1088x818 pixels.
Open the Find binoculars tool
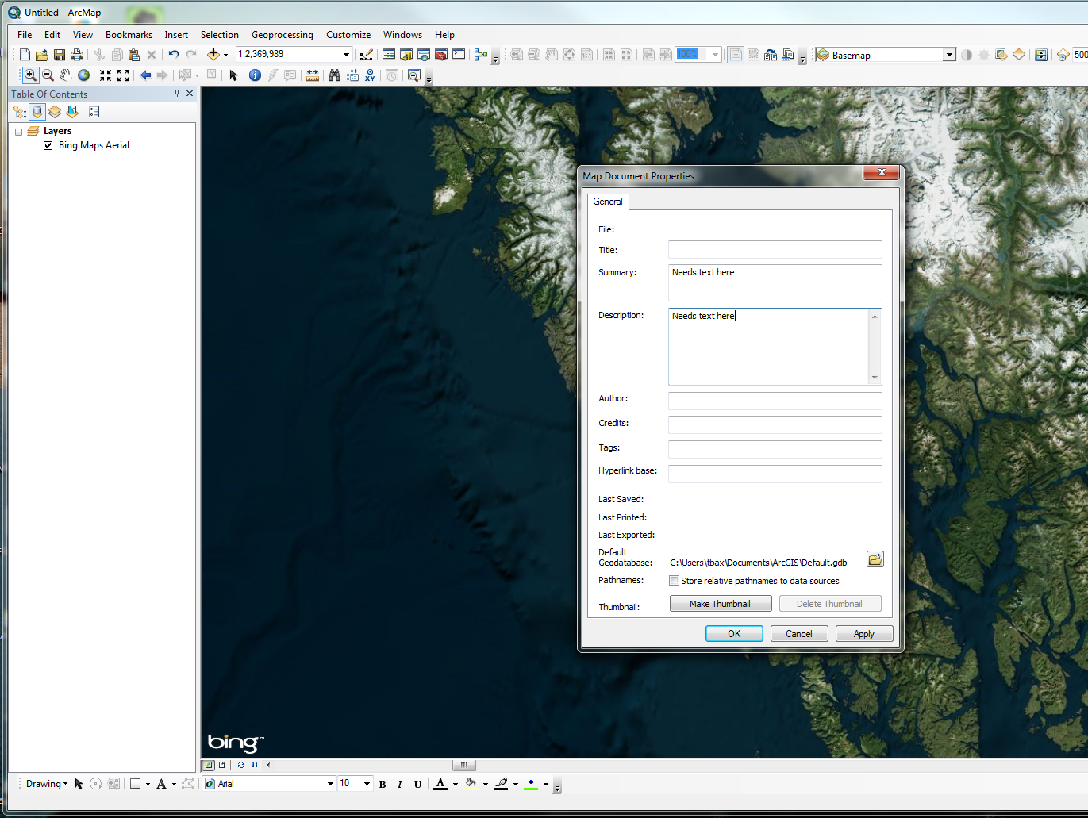[334, 75]
